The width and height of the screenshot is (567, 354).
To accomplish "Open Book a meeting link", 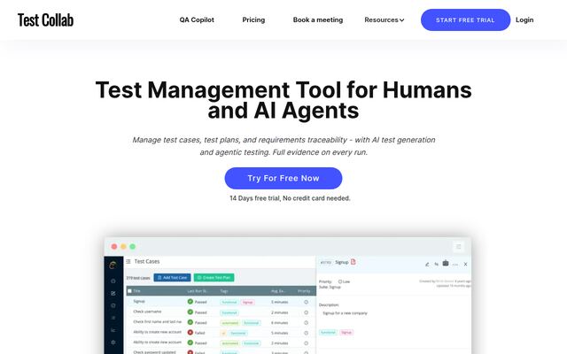I will point(318,19).
